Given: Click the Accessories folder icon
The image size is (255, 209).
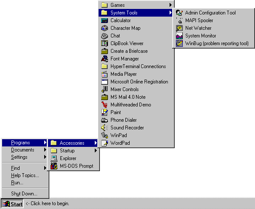Looking at the screenshot, I should coord(54,143).
